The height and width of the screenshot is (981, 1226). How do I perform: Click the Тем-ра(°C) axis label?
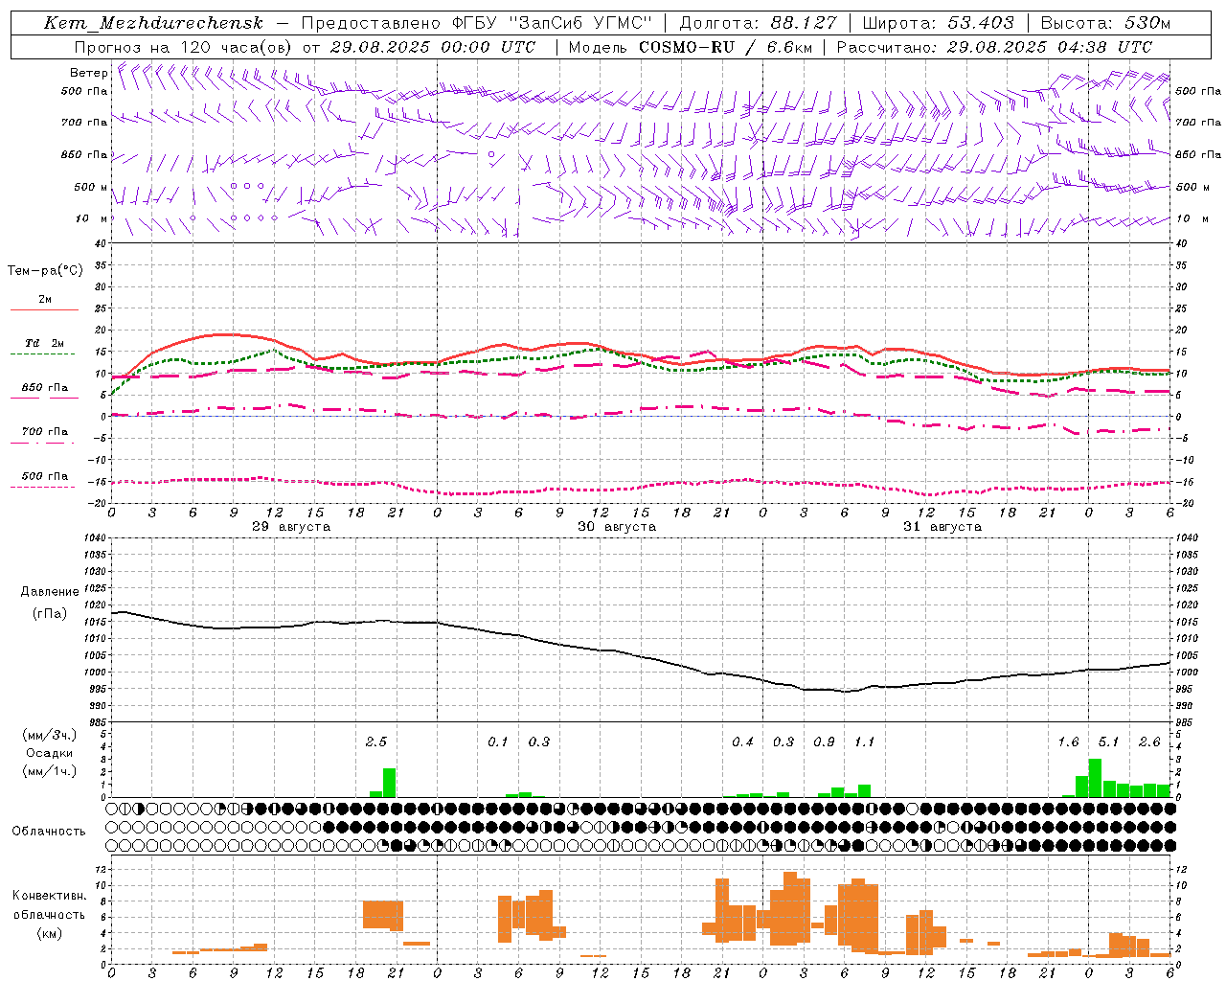pos(45,271)
